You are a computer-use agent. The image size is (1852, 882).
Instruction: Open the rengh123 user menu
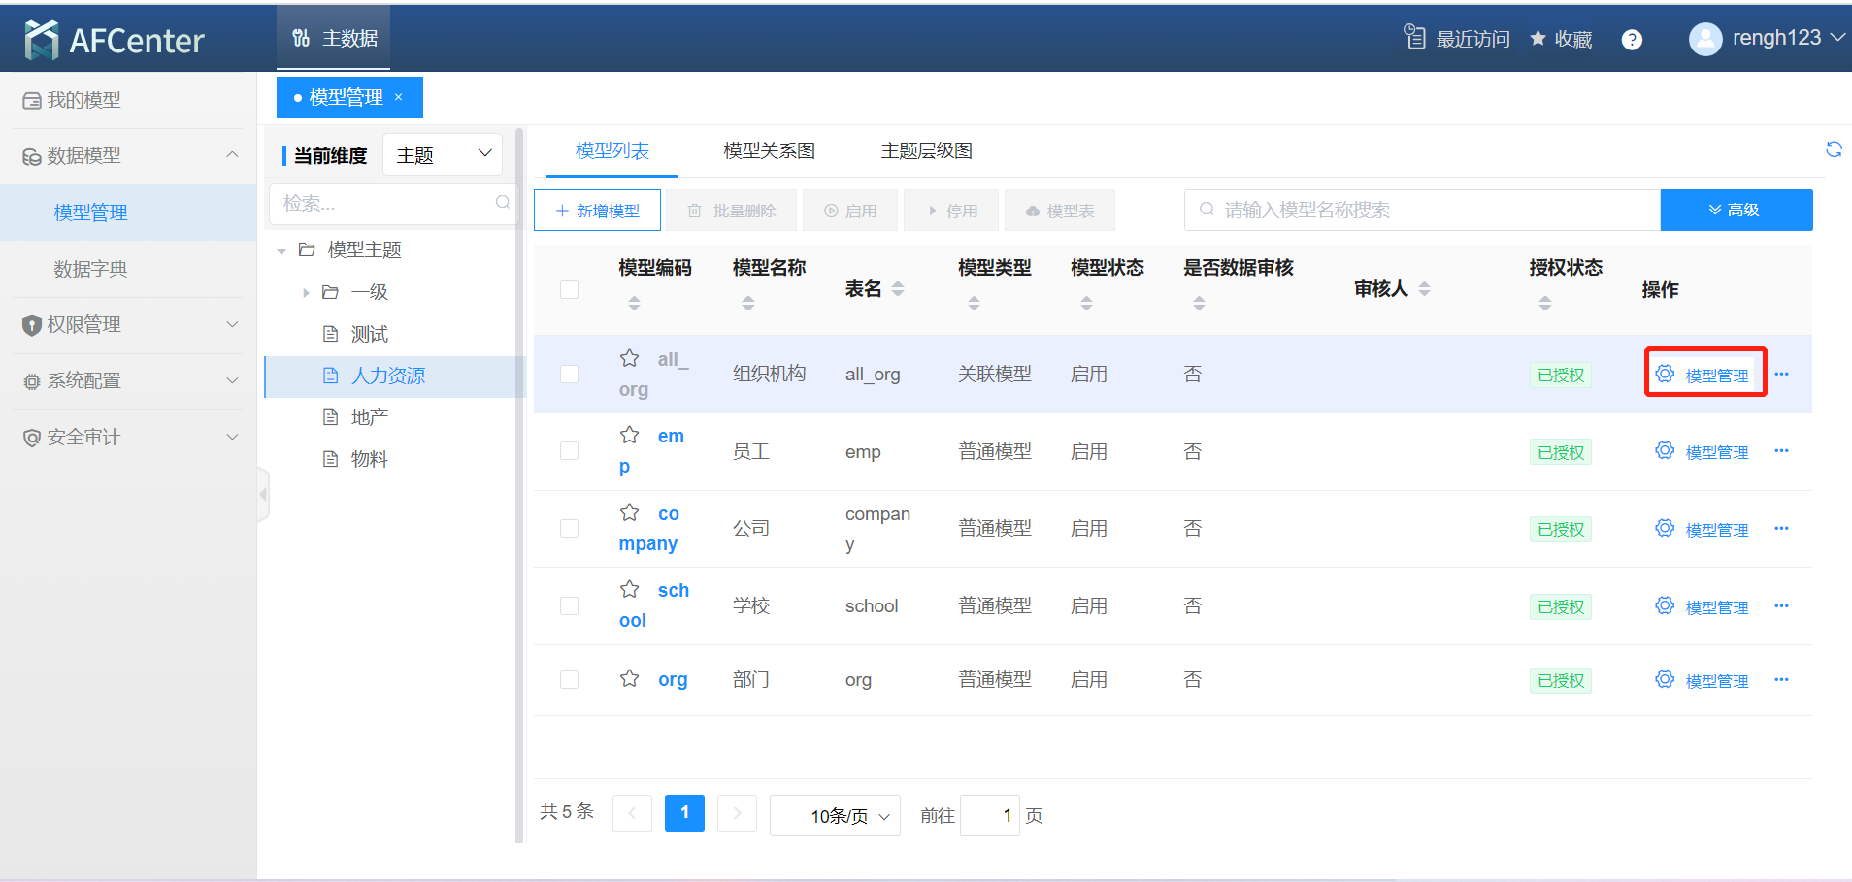(1788, 38)
